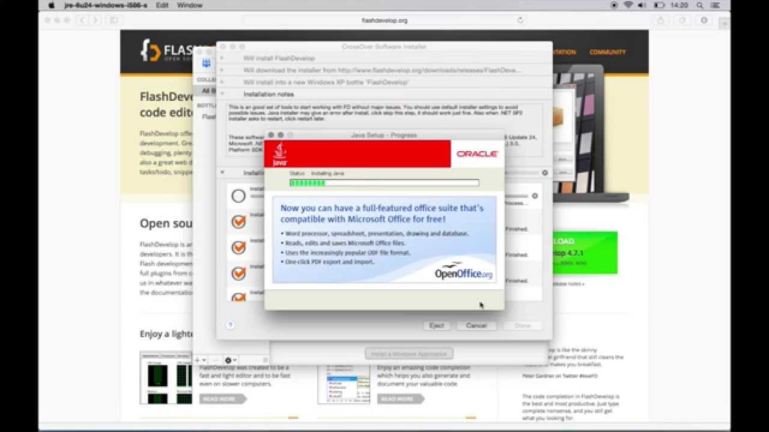This screenshot has width=769, height=432.
Task: Click the third orange checkmark status icon
Action: tap(239, 273)
